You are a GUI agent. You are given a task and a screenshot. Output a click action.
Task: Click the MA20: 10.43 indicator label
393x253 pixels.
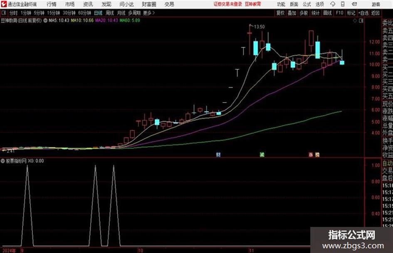pos(106,20)
